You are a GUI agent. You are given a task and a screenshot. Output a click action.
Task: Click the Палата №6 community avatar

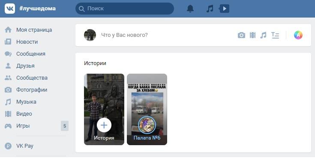(147, 125)
